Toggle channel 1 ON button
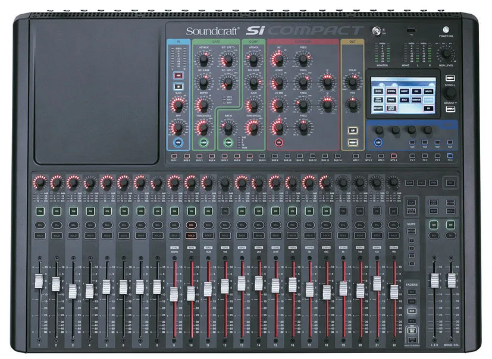This screenshot has width=492, height=359. coord(40,212)
